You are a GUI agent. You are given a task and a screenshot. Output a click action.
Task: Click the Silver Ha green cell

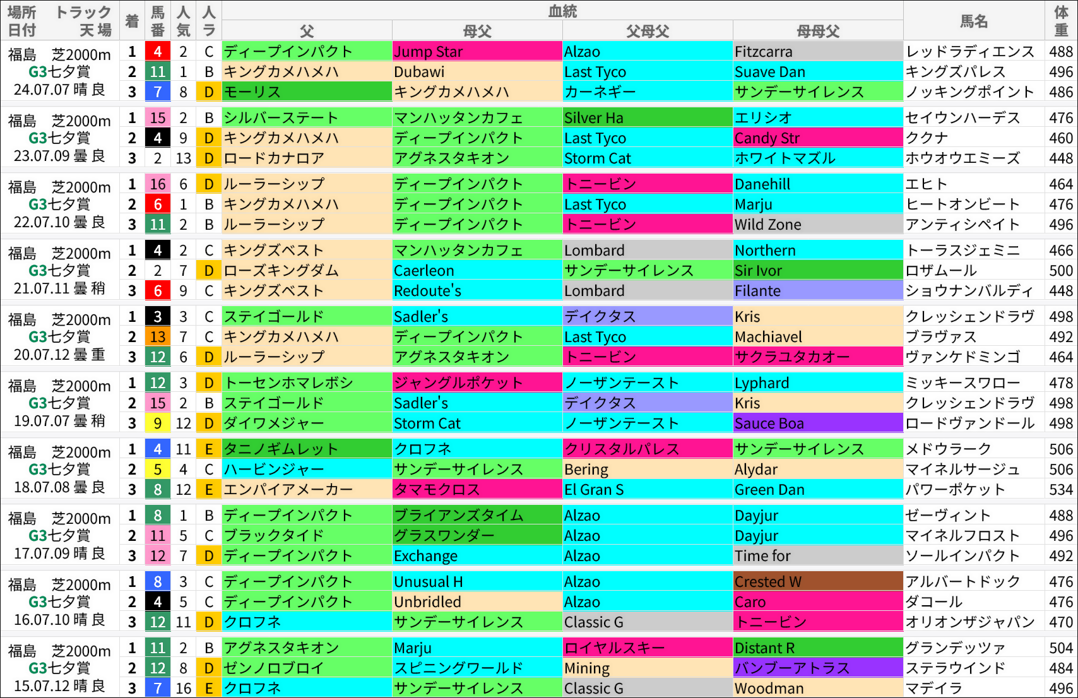647,118
